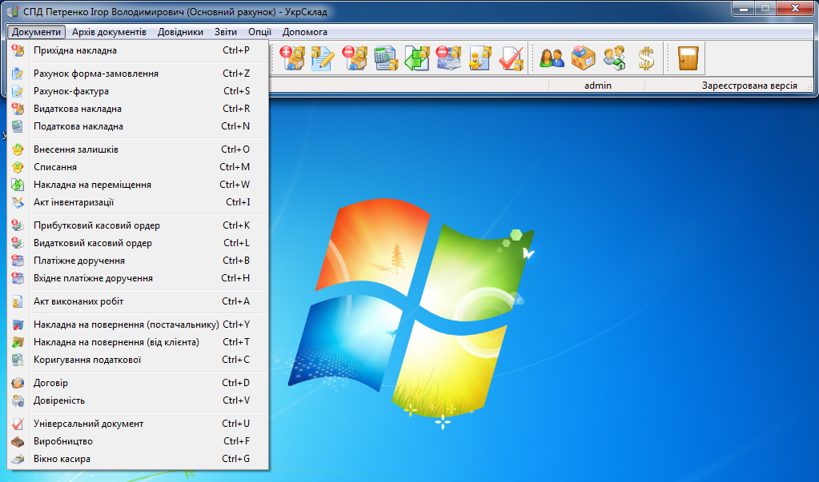Click the admin status bar field

597,85
